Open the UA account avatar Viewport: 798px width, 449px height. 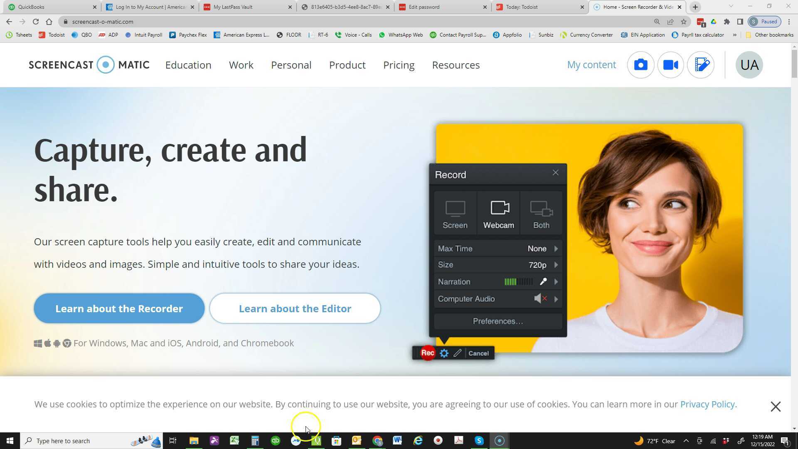[x=749, y=65]
